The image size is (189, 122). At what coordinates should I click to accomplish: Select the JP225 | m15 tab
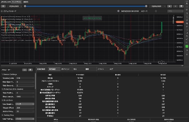point(6,2)
